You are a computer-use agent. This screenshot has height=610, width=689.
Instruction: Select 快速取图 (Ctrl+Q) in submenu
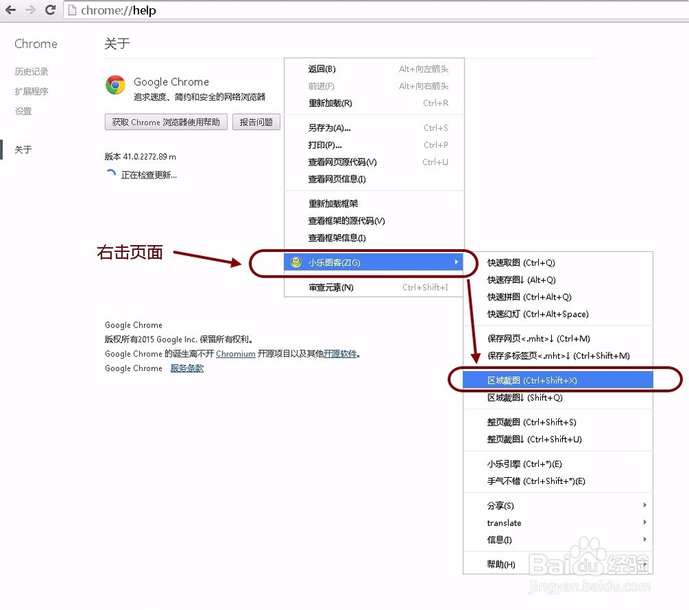coord(558,262)
